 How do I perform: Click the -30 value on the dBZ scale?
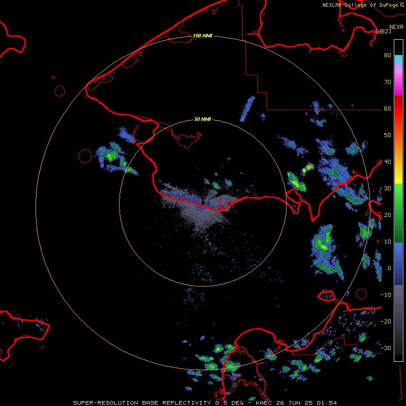click(x=386, y=349)
